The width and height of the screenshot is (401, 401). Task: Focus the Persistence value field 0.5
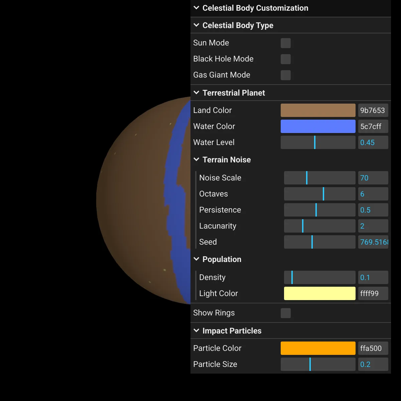[x=373, y=210]
